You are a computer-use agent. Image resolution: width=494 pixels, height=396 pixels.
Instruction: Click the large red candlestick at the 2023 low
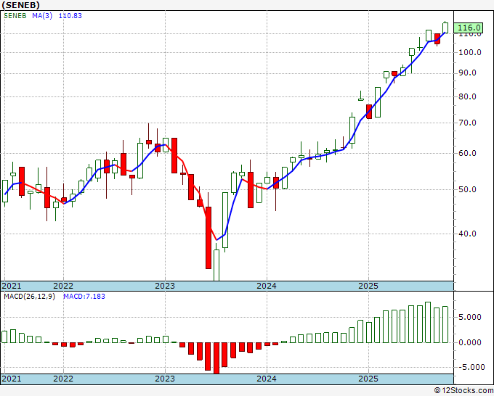point(208,238)
